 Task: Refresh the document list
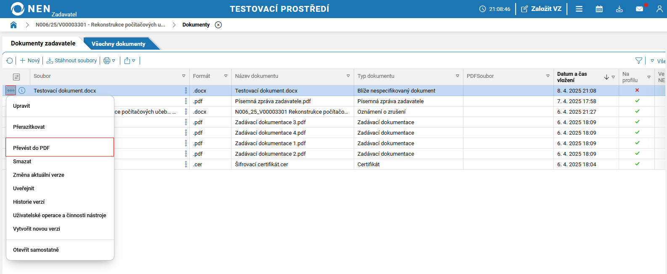pyautogui.click(x=10, y=61)
